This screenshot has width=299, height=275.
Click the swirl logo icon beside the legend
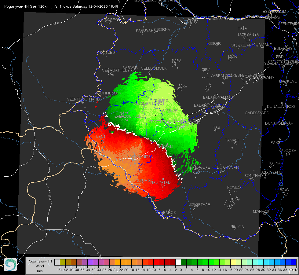[x=10, y=265]
